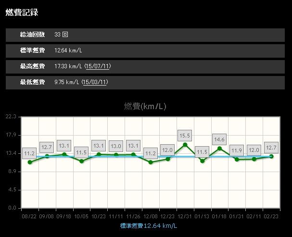Click the 最高燃費 row label
This screenshot has height=237, width=292.
pyautogui.click(x=32, y=66)
